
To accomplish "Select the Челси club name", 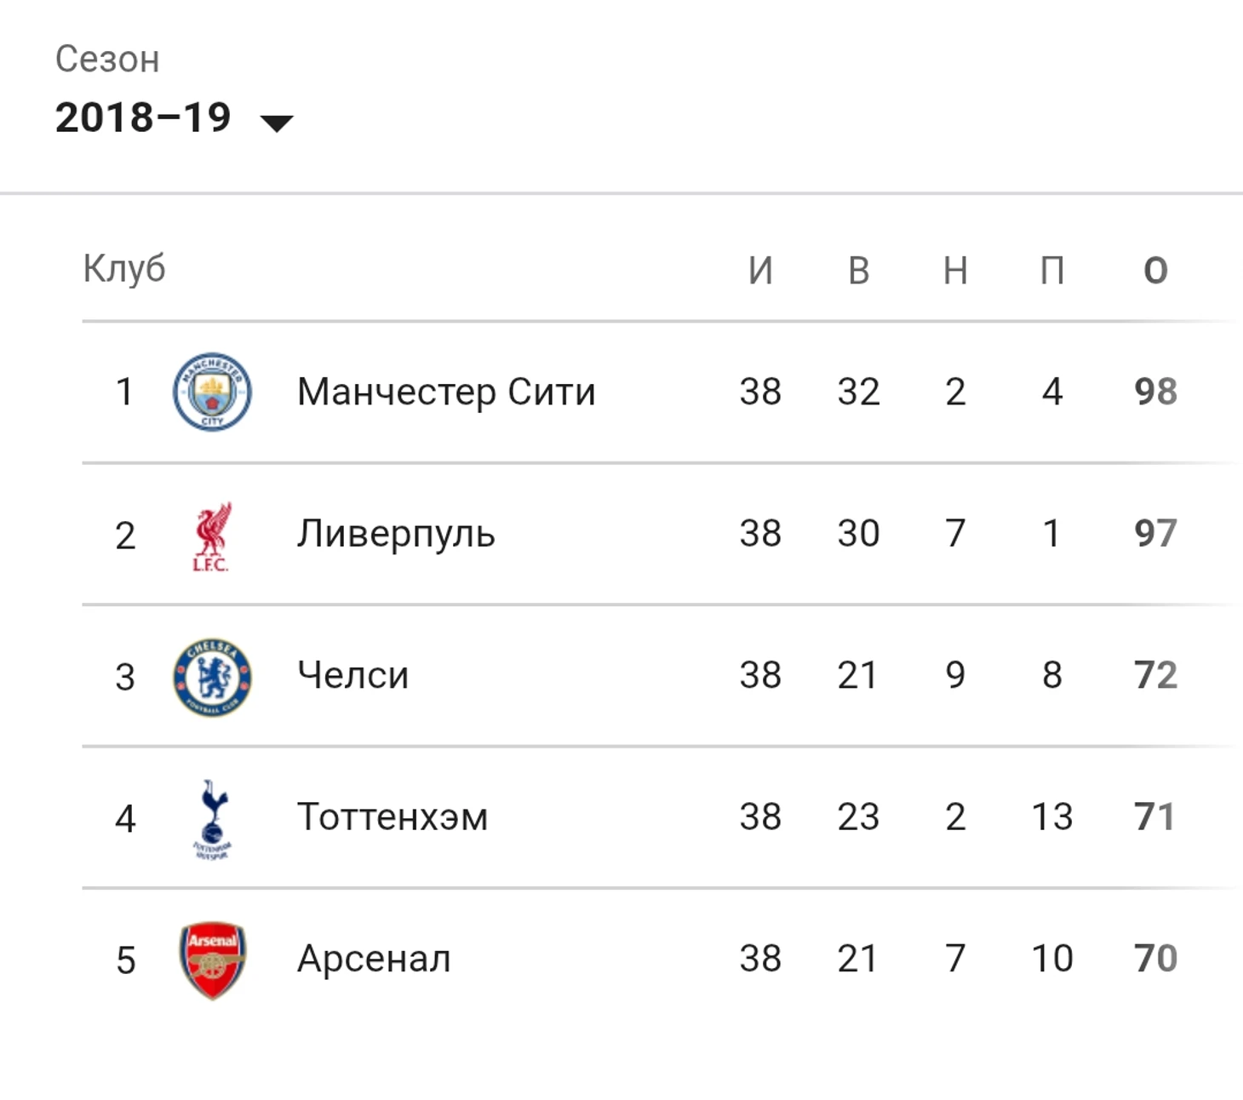I will click(x=353, y=675).
